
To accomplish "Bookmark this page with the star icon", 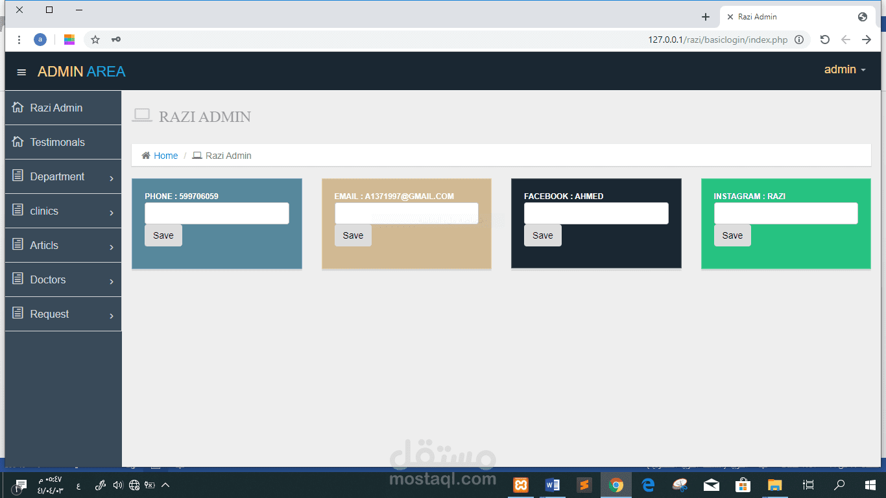I will (95, 40).
